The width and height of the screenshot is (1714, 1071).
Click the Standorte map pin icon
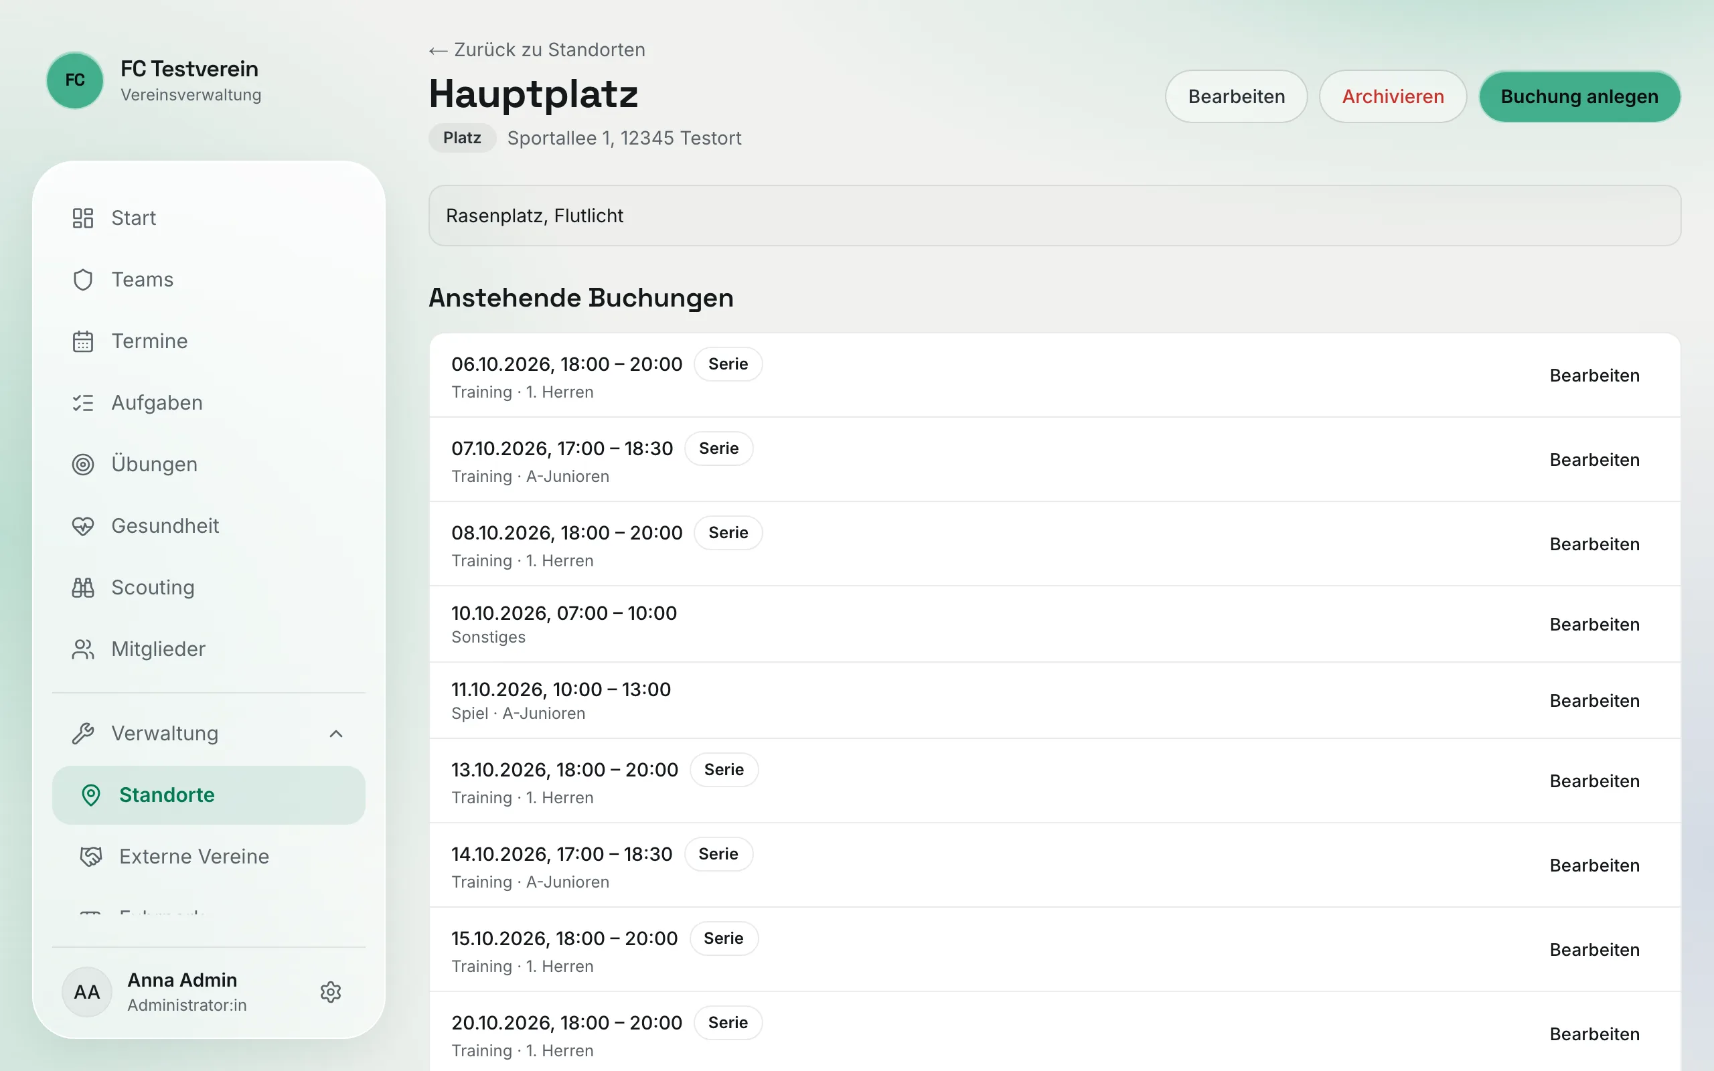click(x=90, y=795)
